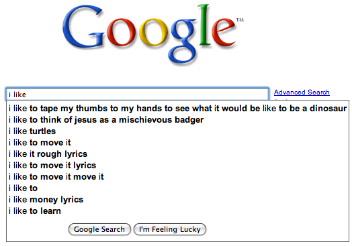Click the Google logo
Image resolution: width=352 pixels, height=246 pixels.
pyautogui.click(x=152, y=34)
